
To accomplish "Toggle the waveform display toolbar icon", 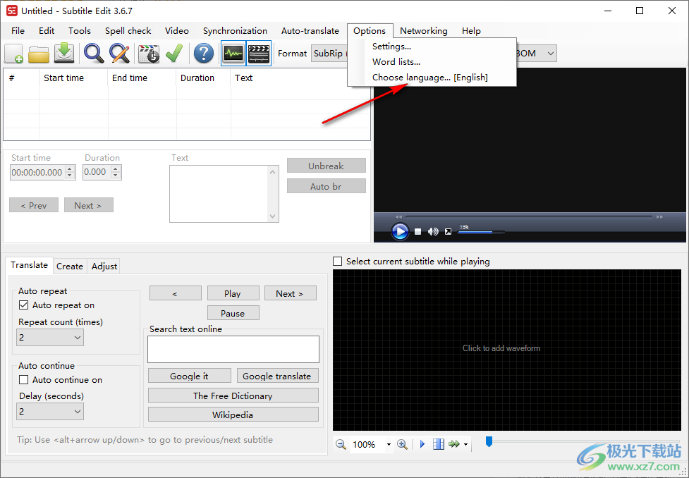I will [233, 54].
